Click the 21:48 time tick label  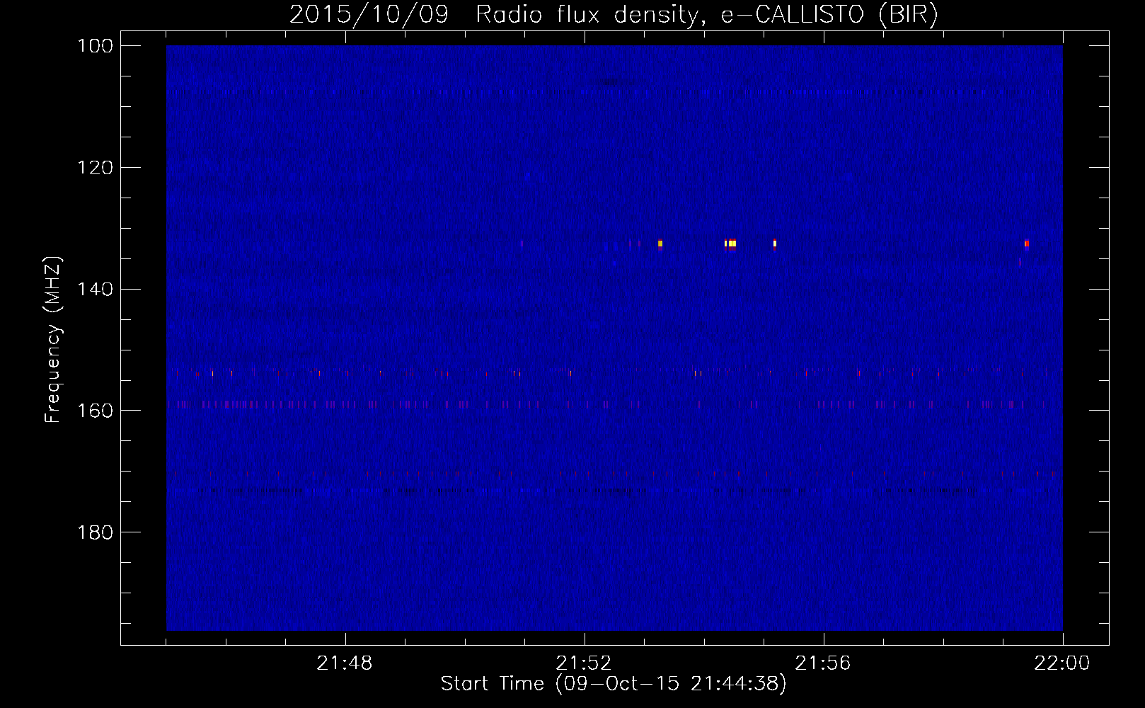(345, 663)
